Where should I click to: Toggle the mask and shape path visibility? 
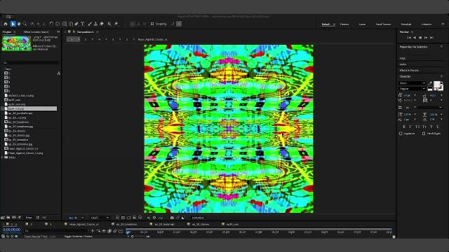(128, 218)
